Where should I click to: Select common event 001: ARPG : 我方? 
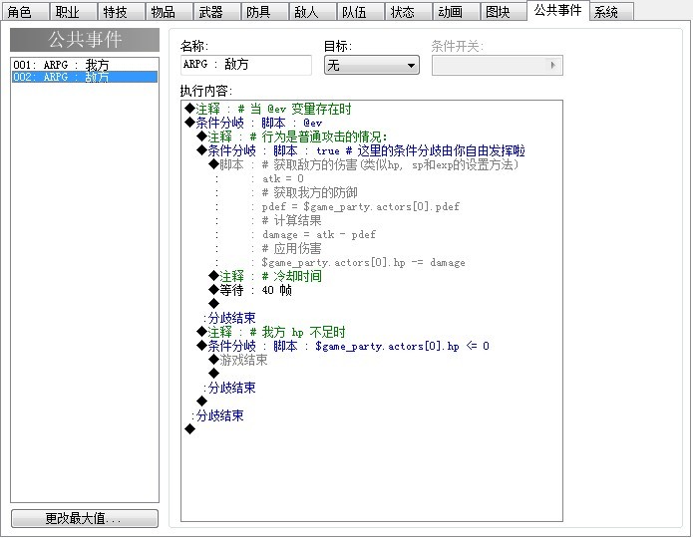pos(85,65)
